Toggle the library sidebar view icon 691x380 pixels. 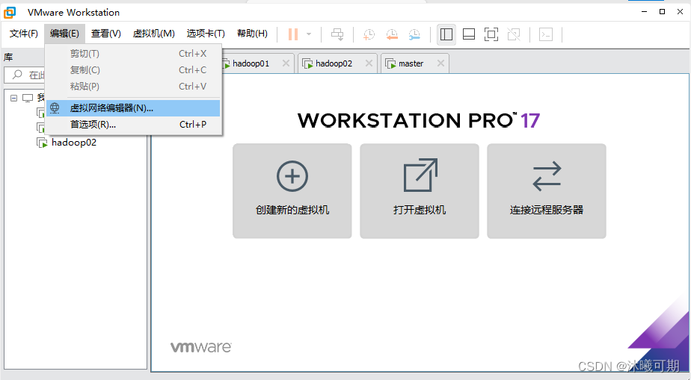coord(446,34)
